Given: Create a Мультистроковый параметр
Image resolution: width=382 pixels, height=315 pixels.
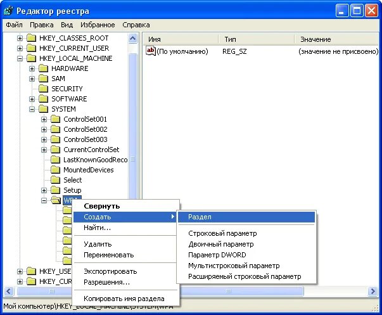Looking at the screenshot, I should [246, 266].
